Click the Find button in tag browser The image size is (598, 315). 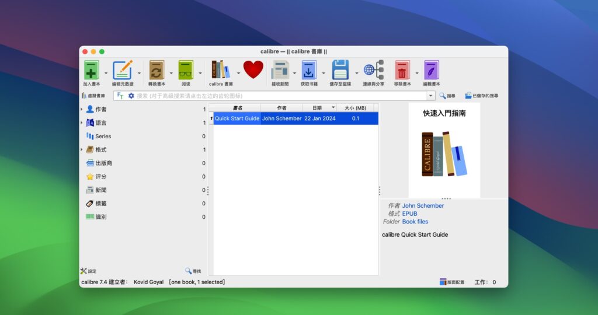point(193,271)
